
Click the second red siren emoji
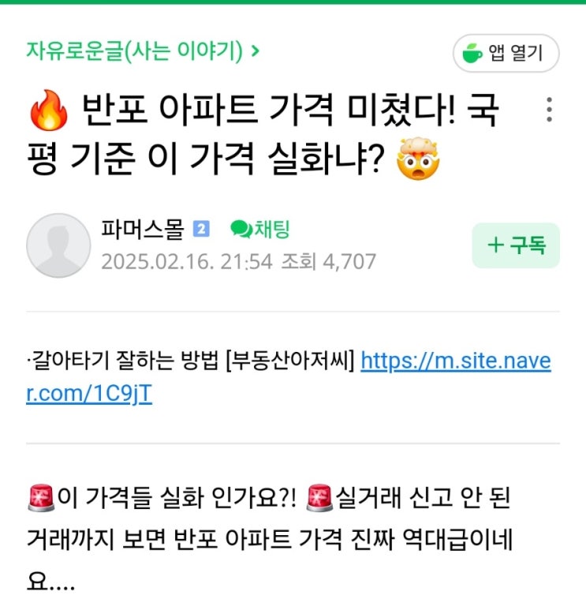(319, 498)
